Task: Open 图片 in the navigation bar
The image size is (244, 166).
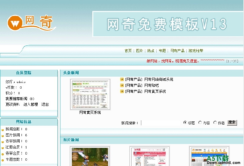Action: pyautogui.click(x=139, y=51)
